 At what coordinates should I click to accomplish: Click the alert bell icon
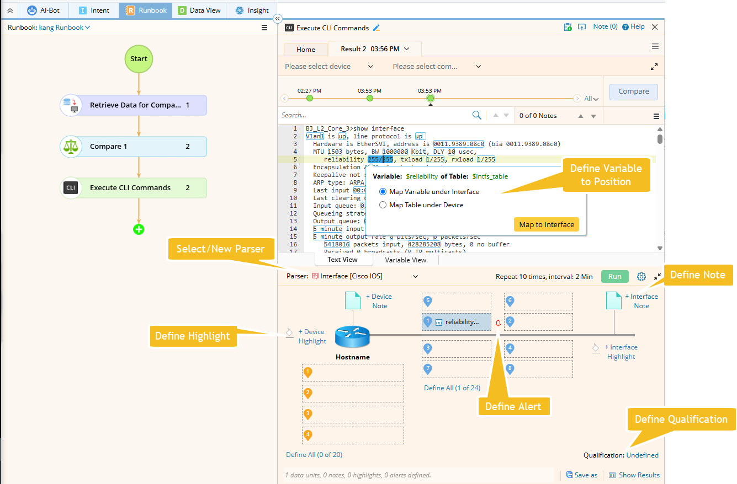coord(498,322)
